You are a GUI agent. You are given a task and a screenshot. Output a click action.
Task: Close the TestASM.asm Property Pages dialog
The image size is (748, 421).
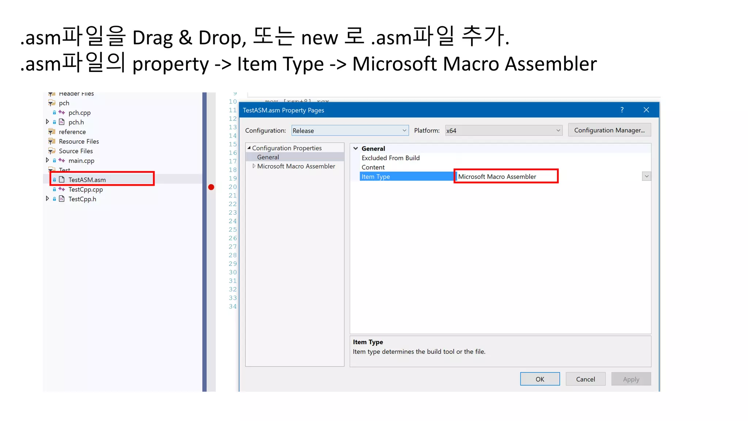[x=646, y=110]
